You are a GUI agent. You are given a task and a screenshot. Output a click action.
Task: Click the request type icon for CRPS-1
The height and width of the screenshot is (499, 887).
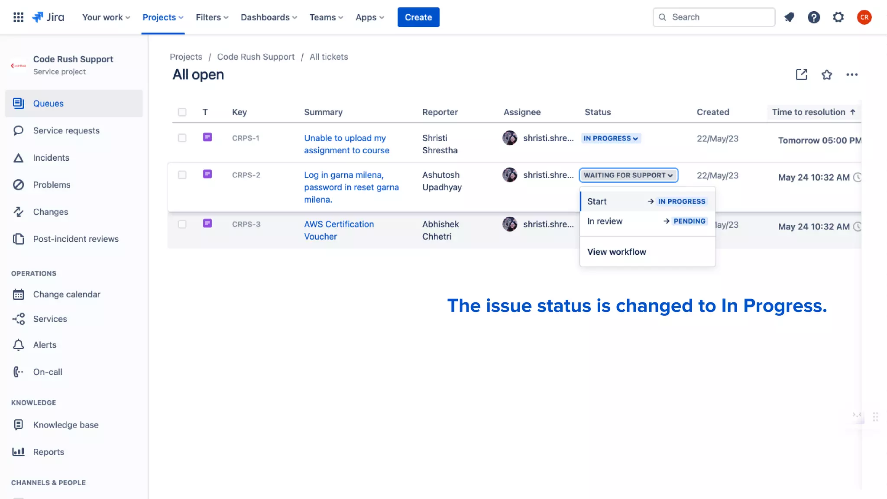(207, 137)
